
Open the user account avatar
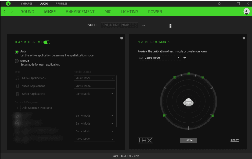point(246,11)
